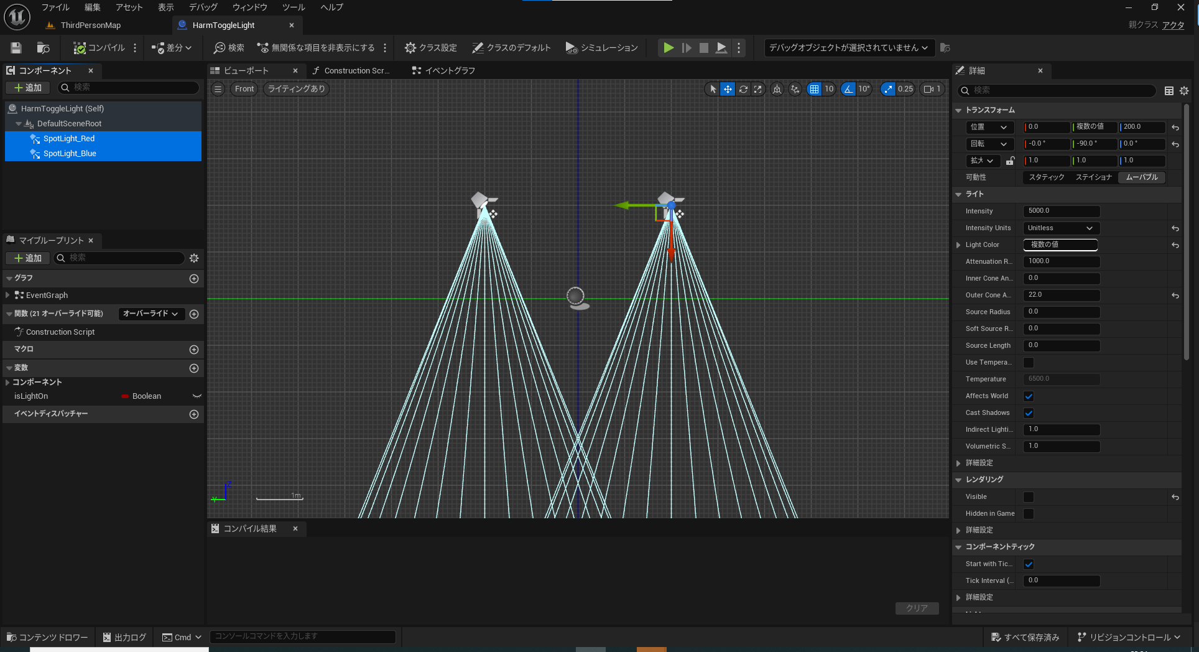Open surface snapping options icon
The height and width of the screenshot is (652, 1199).
coord(795,89)
